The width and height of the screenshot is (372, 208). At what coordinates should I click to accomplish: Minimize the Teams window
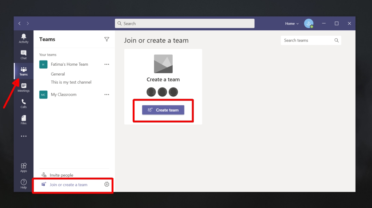(324, 24)
